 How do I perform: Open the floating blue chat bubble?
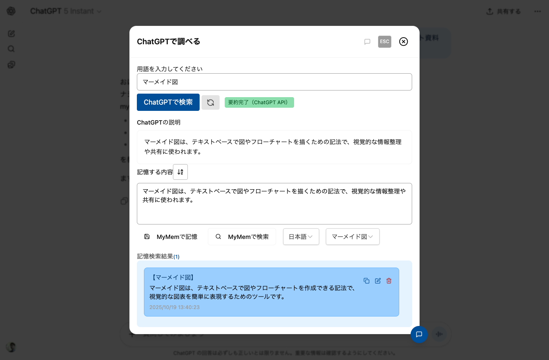pyautogui.click(x=419, y=334)
